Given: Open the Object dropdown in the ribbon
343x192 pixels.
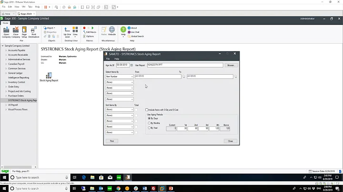Looking at the screenshot, I should click(50, 28).
